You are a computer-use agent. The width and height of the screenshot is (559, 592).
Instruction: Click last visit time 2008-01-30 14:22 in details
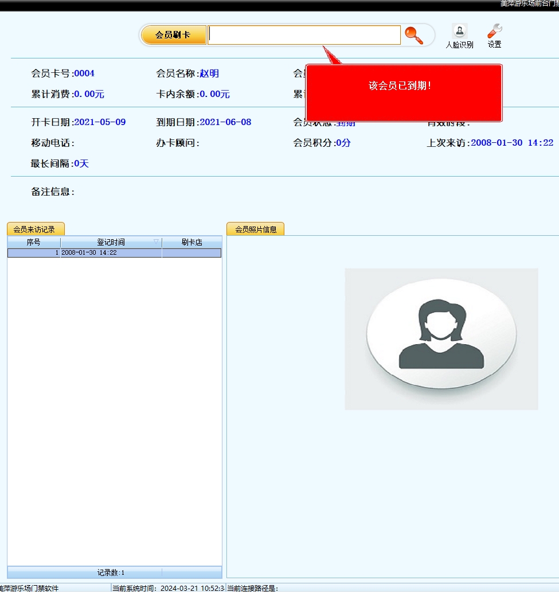pos(512,143)
